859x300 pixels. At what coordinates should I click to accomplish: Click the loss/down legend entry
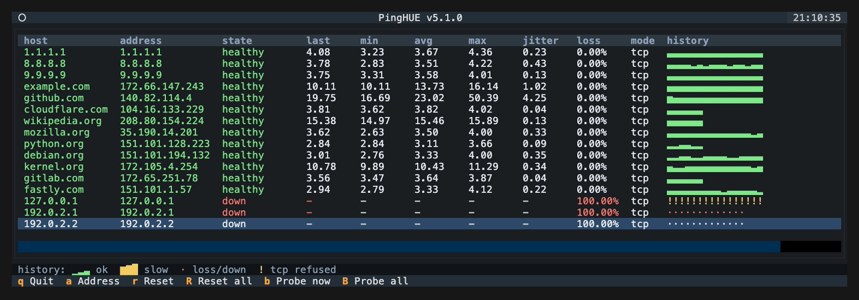[x=213, y=270]
